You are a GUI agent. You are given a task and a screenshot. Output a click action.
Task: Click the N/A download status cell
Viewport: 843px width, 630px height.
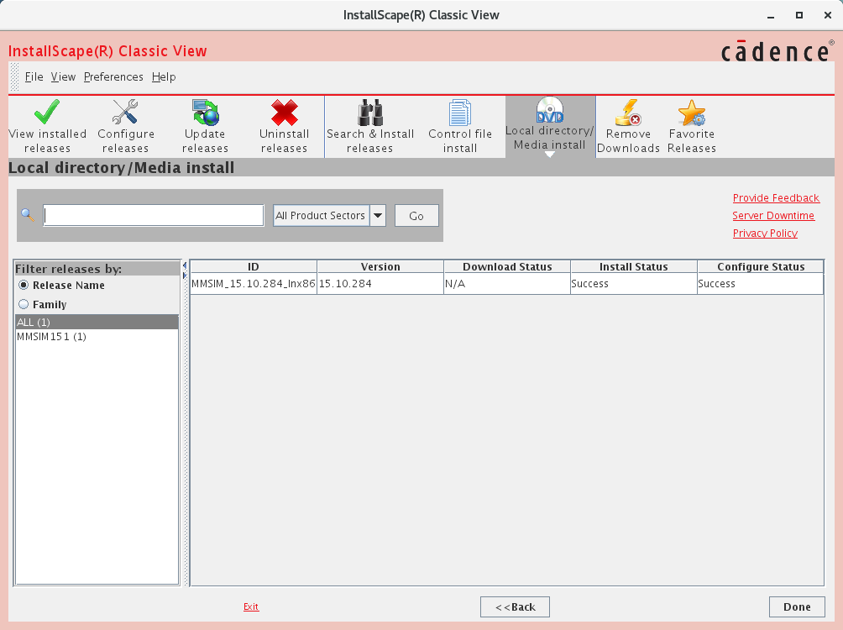click(x=507, y=284)
